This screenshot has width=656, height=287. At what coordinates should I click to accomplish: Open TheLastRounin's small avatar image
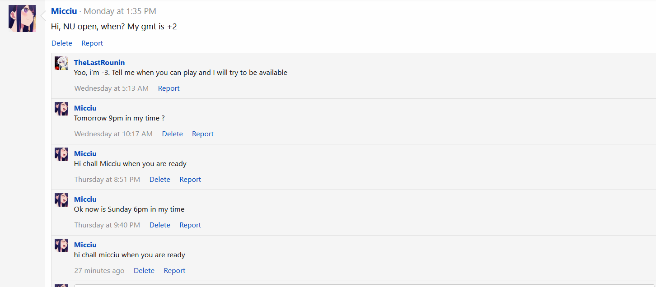click(x=61, y=63)
